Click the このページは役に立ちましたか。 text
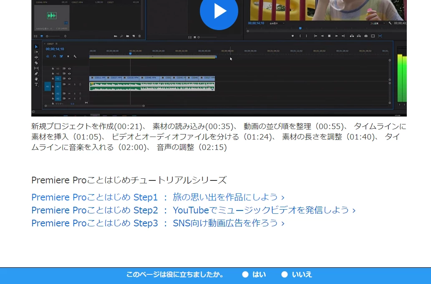 175,275
